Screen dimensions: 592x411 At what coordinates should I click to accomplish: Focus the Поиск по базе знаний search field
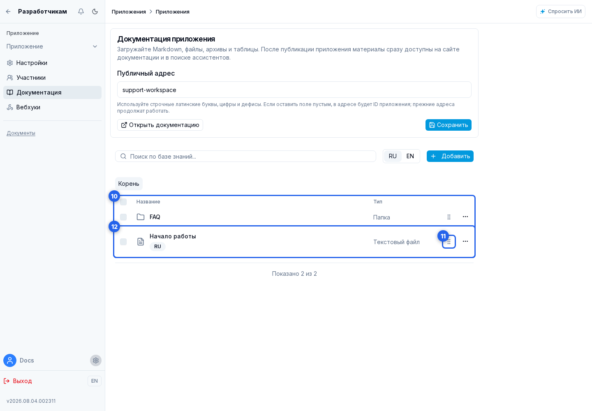pyautogui.click(x=245, y=156)
